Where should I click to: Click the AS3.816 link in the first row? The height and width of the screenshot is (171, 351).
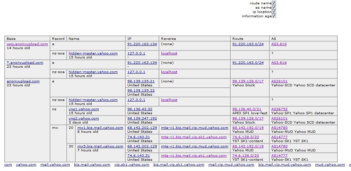[279, 44]
